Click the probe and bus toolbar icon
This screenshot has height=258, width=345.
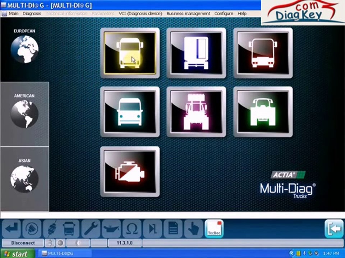[x=61, y=229]
